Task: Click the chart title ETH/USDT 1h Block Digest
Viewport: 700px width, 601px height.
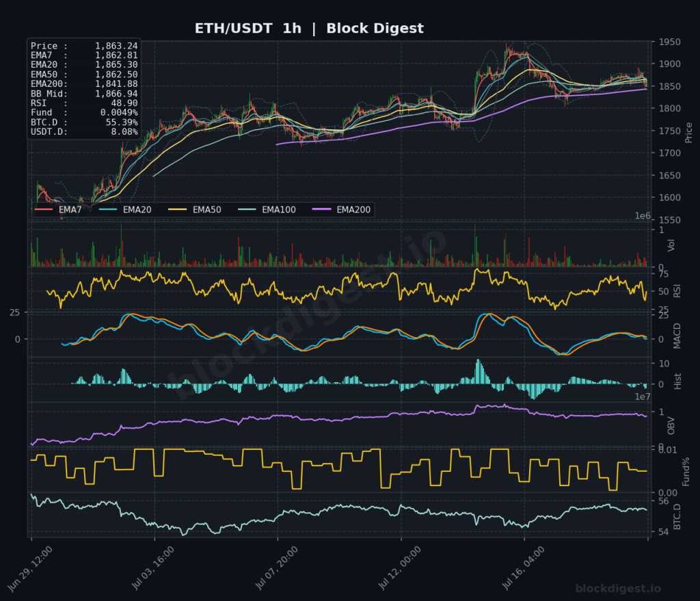Action: click(309, 29)
